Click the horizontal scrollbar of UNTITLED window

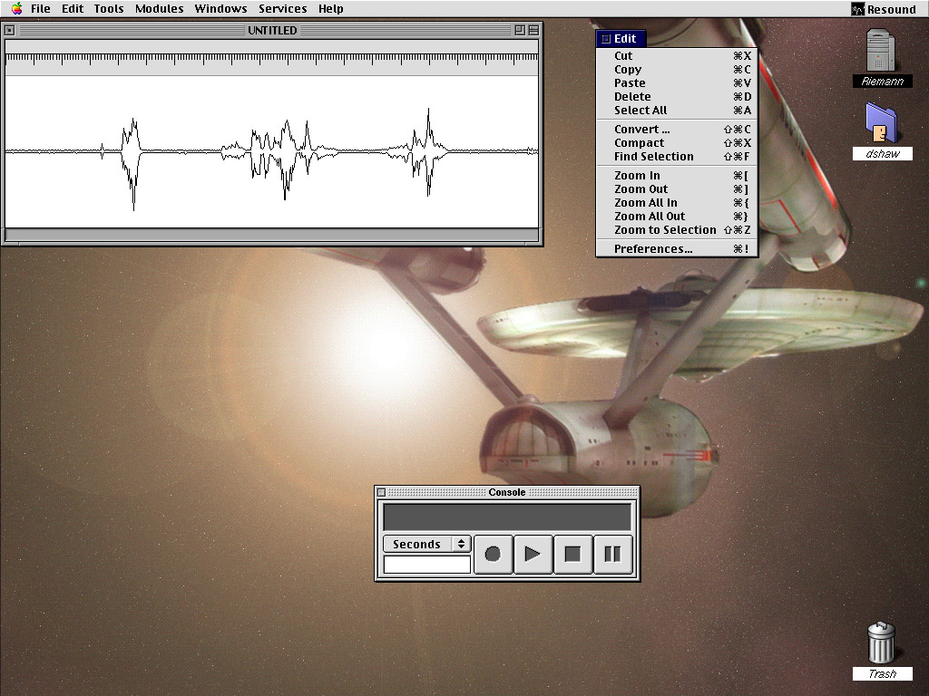(272, 235)
